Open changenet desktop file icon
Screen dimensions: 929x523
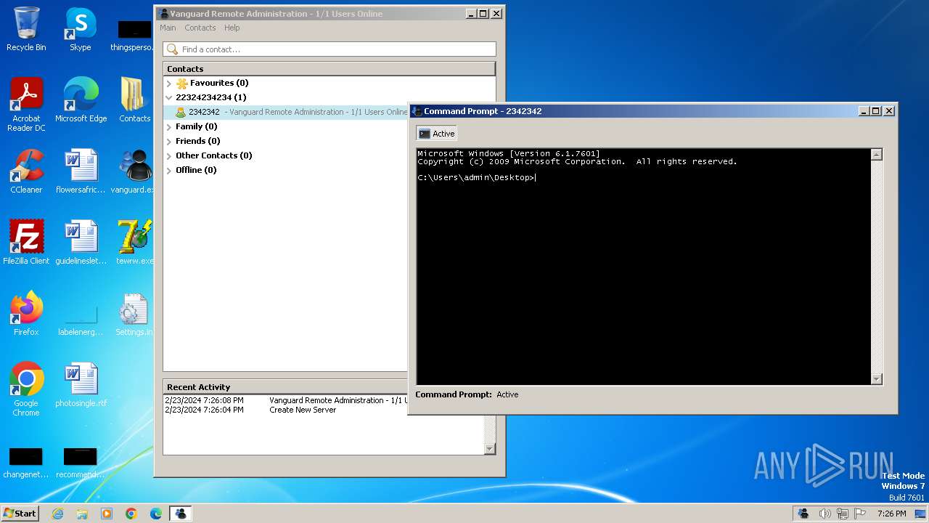26,462
